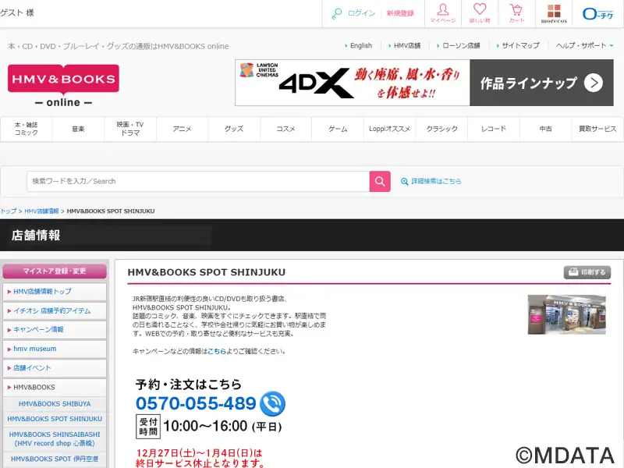Click the HMV&BOOKS online logo

[x=63, y=86]
